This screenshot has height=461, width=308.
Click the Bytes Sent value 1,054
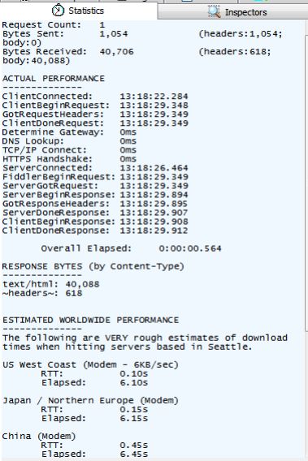point(114,34)
